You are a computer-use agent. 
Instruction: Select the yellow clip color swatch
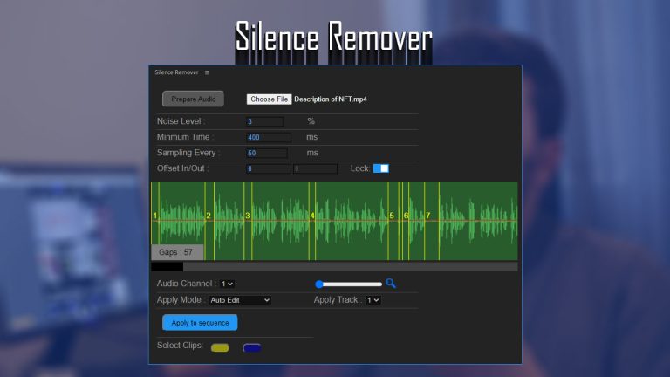pyautogui.click(x=220, y=348)
